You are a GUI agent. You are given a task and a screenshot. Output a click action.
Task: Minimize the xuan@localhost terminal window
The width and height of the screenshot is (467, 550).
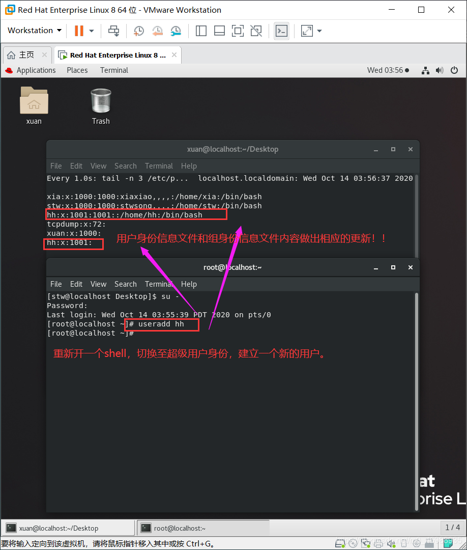[x=376, y=149]
